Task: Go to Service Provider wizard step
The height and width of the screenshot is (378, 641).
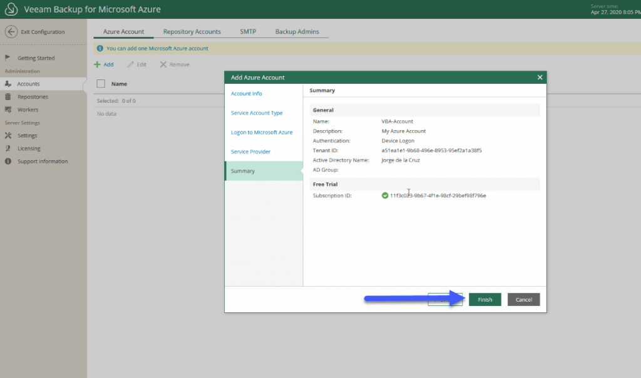Action: coord(250,151)
